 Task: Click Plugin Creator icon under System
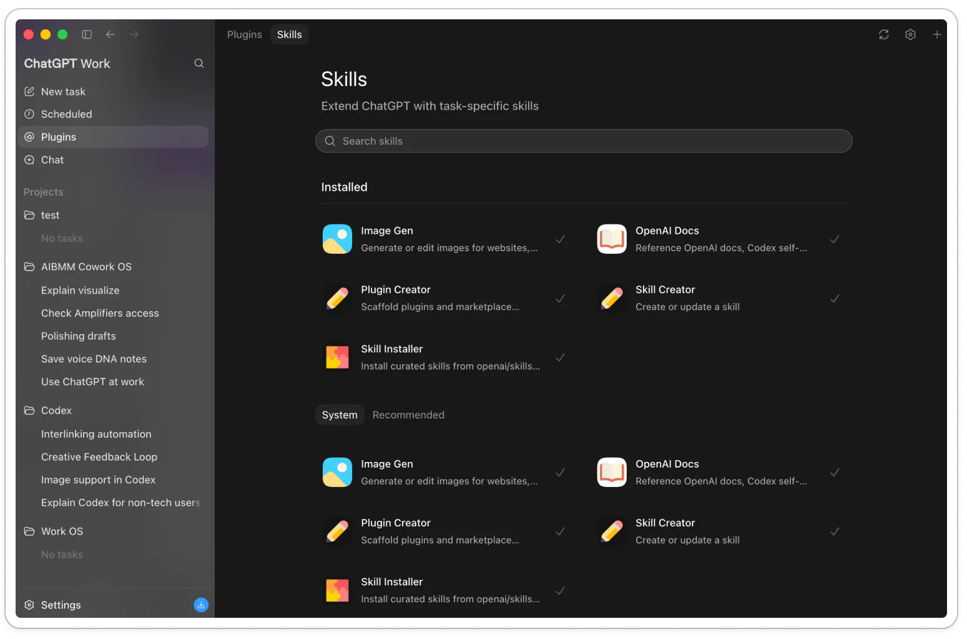[337, 531]
